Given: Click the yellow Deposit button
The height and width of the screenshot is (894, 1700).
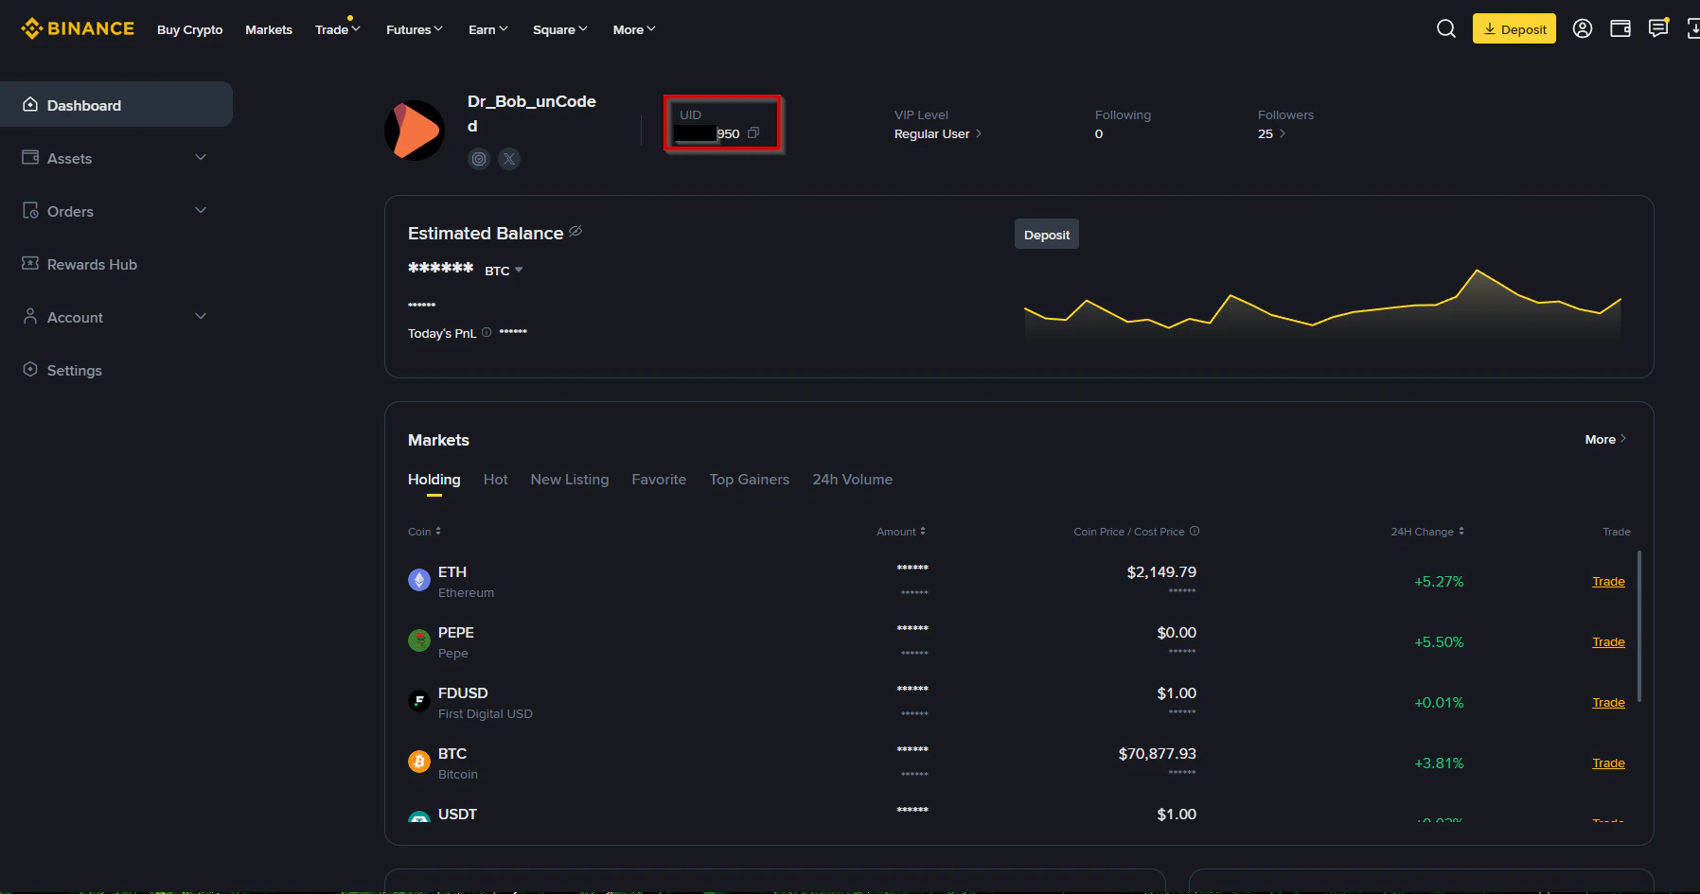Looking at the screenshot, I should coord(1514,28).
